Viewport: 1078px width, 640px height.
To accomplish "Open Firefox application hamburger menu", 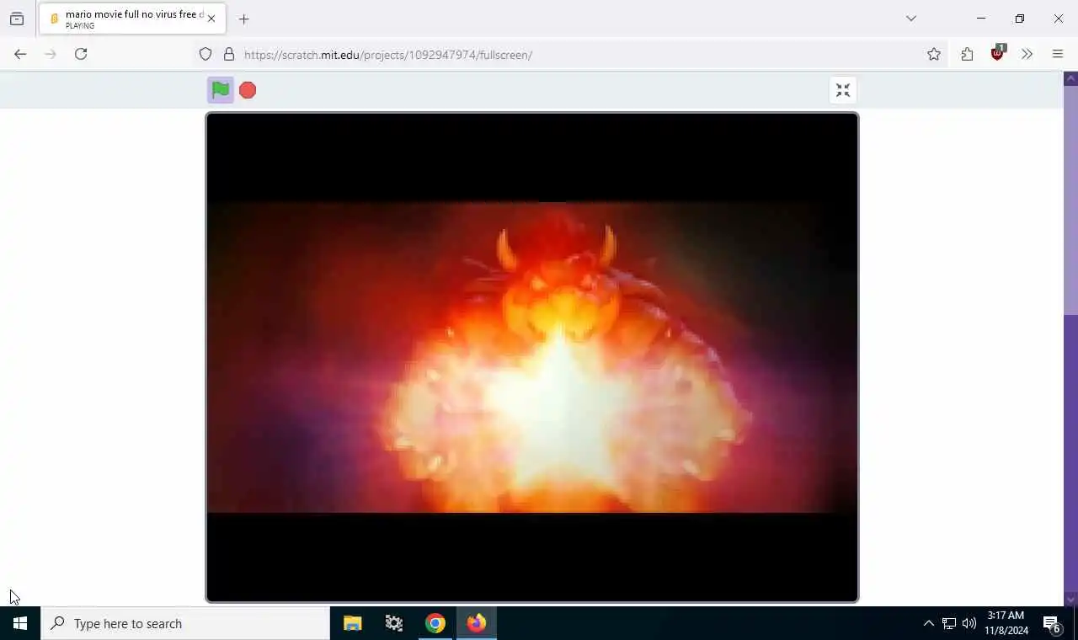I will click(x=1058, y=54).
